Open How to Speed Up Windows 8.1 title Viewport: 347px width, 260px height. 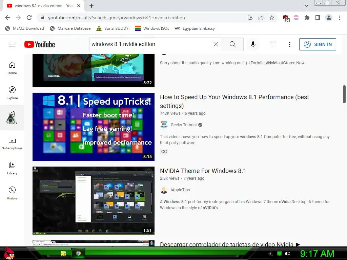[234, 101]
